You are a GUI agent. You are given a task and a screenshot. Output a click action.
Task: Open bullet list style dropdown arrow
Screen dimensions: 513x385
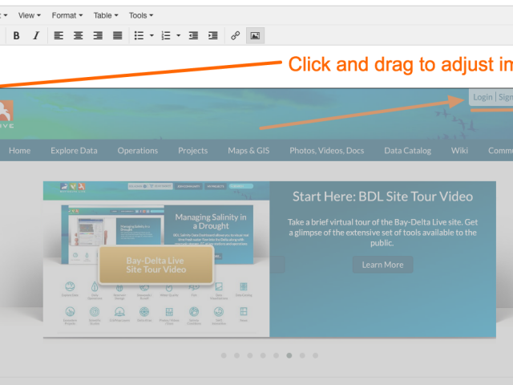coord(151,35)
